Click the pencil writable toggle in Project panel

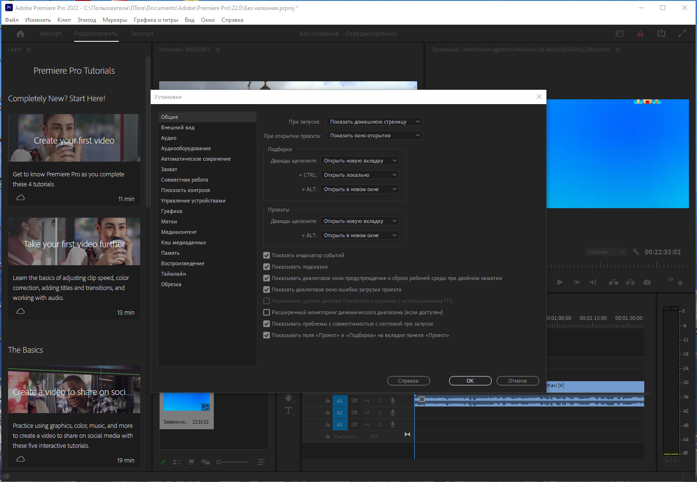163,462
